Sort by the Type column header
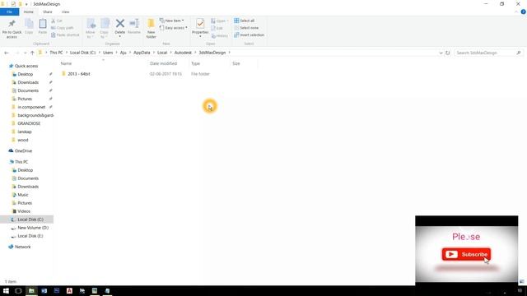Viewport: 527px width, 296px height. pyautogui.click(x=196, y=63)
